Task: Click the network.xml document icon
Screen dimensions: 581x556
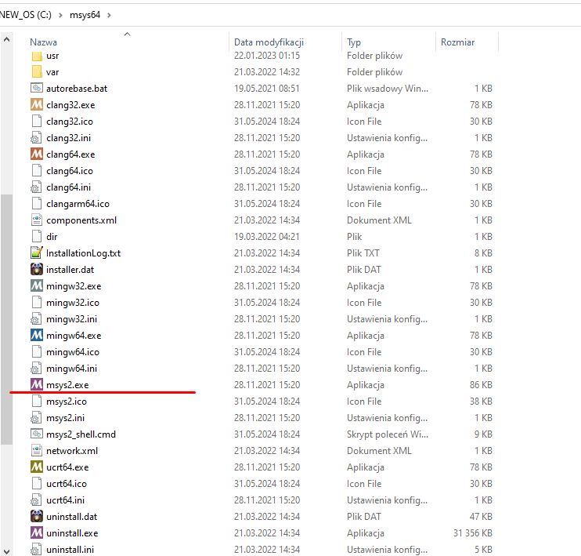Action: point(37,451)
